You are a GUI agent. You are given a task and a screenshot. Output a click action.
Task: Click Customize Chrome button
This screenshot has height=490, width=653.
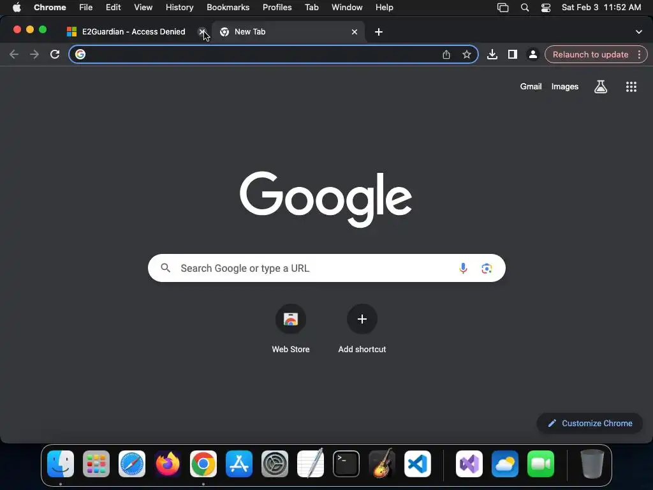pyautogui.click(x=590, y=424)
